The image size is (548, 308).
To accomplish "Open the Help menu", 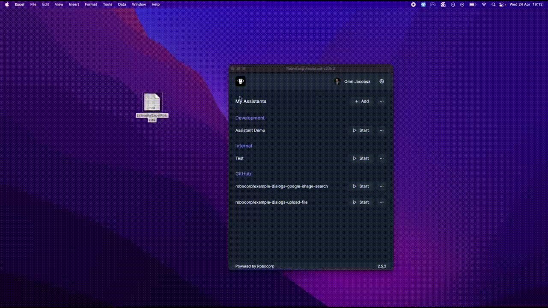I will 156,4.
